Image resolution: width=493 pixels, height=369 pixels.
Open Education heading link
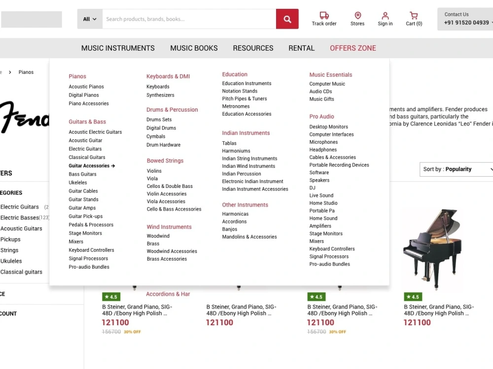coord(235,74)
